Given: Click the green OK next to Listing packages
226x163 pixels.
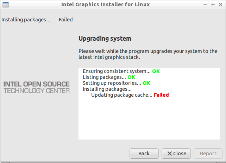Looking at the screenshot, I should click(131, 77).
